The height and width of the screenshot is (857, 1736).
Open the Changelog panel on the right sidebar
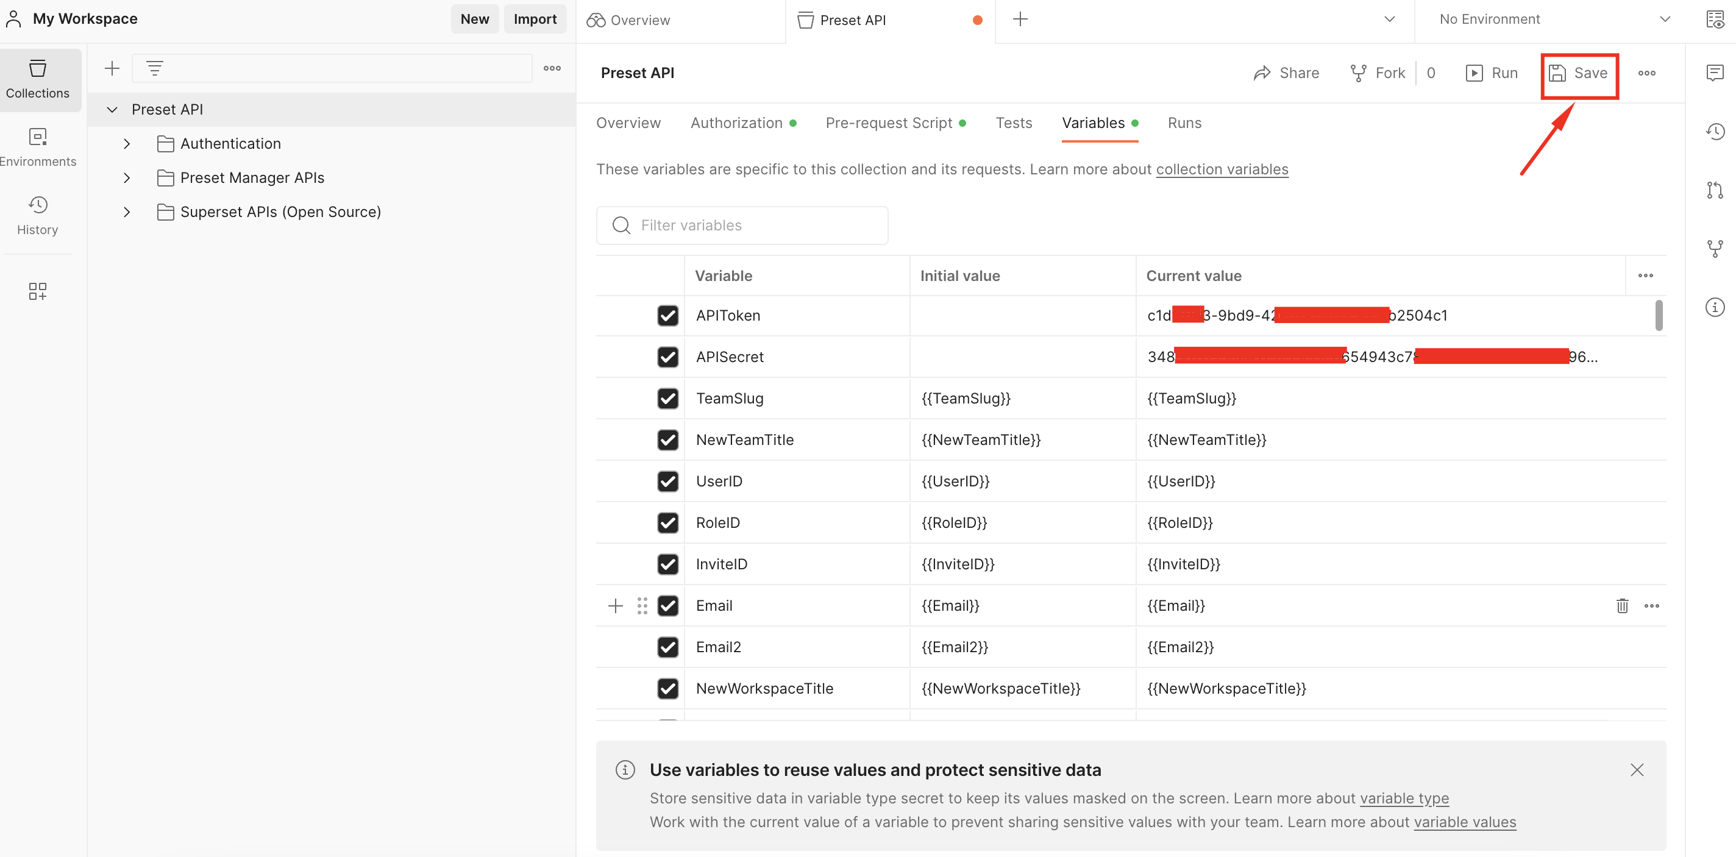[x=1715, y=132]
